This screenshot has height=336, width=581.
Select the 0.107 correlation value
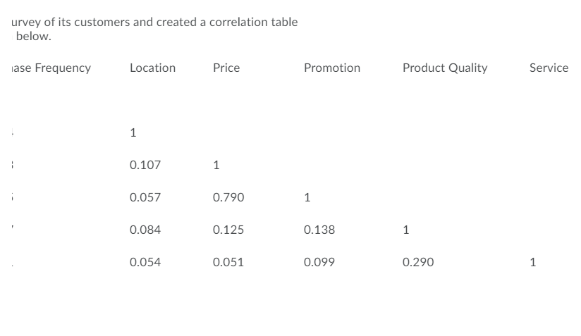[145, 165]
